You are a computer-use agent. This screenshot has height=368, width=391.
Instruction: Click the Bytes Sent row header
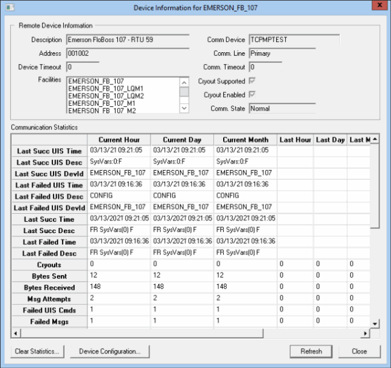(49, 276)
